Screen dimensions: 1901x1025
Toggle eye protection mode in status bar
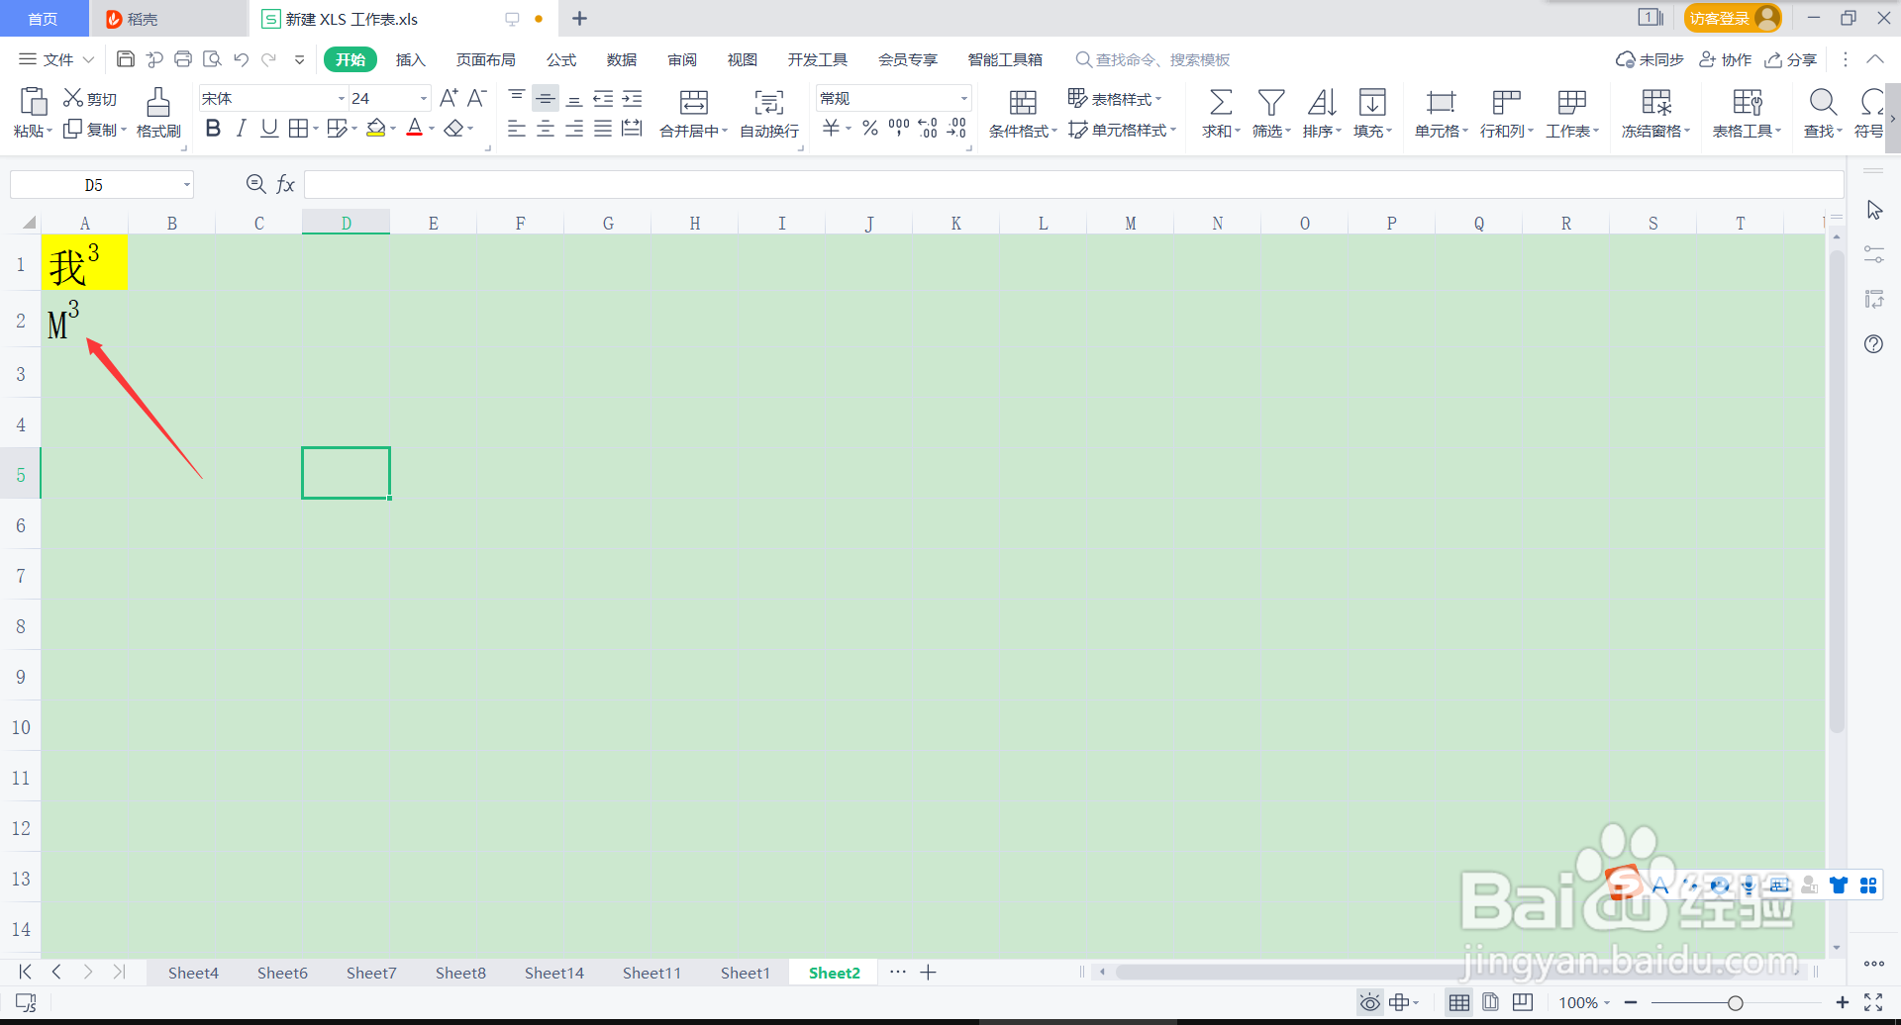pos(1369,1002)
